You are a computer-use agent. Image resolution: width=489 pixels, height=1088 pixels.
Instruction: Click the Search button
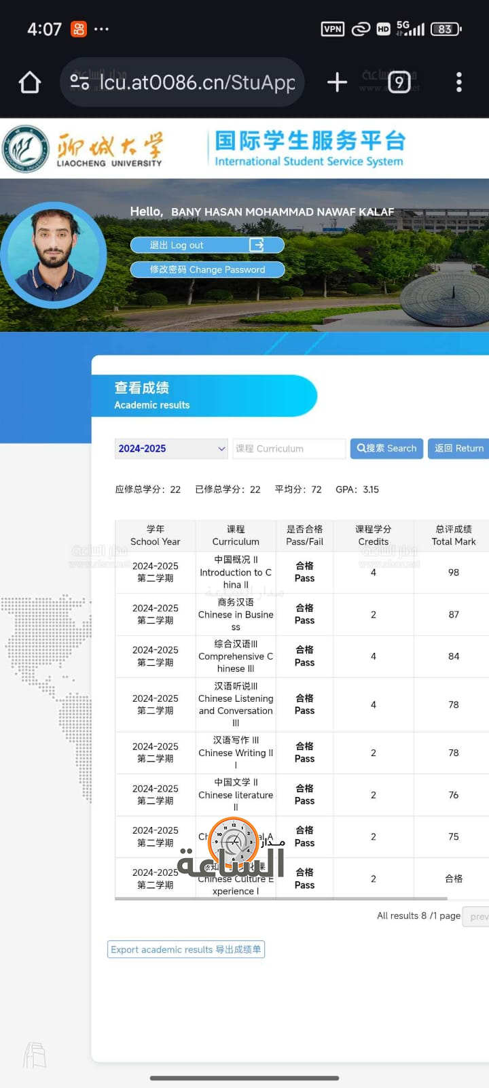(x=386, y=449)
